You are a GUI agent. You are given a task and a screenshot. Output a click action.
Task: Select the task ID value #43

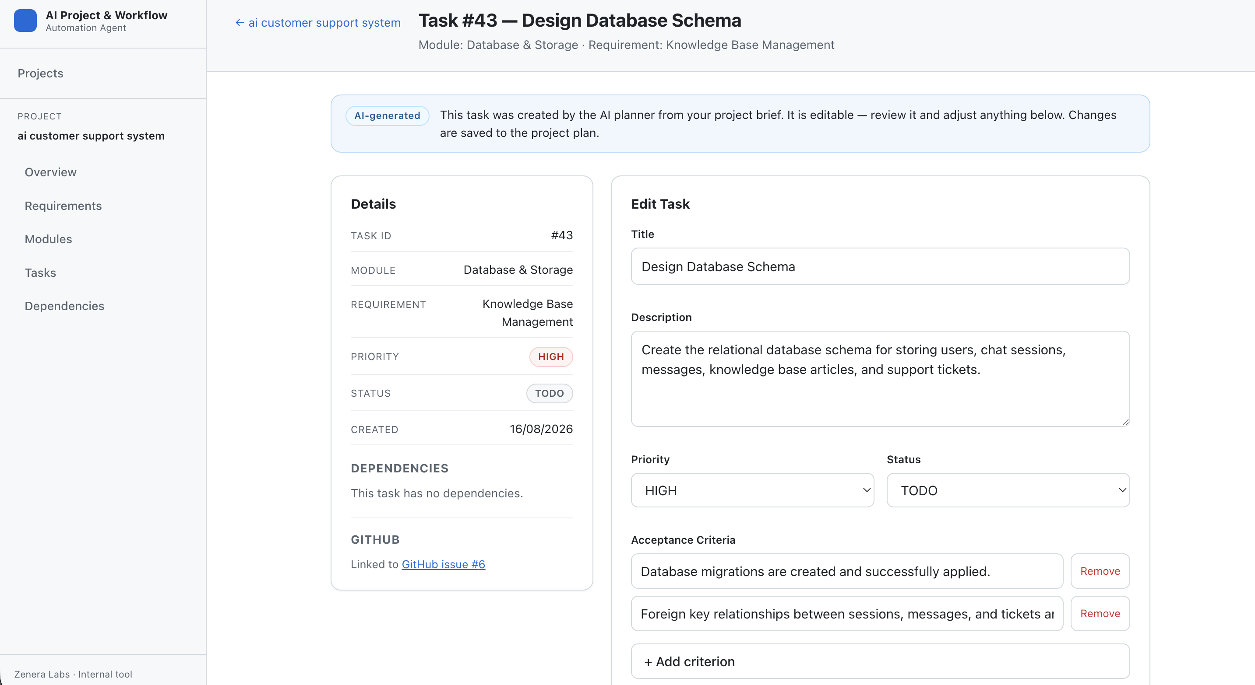pos(562,235)
